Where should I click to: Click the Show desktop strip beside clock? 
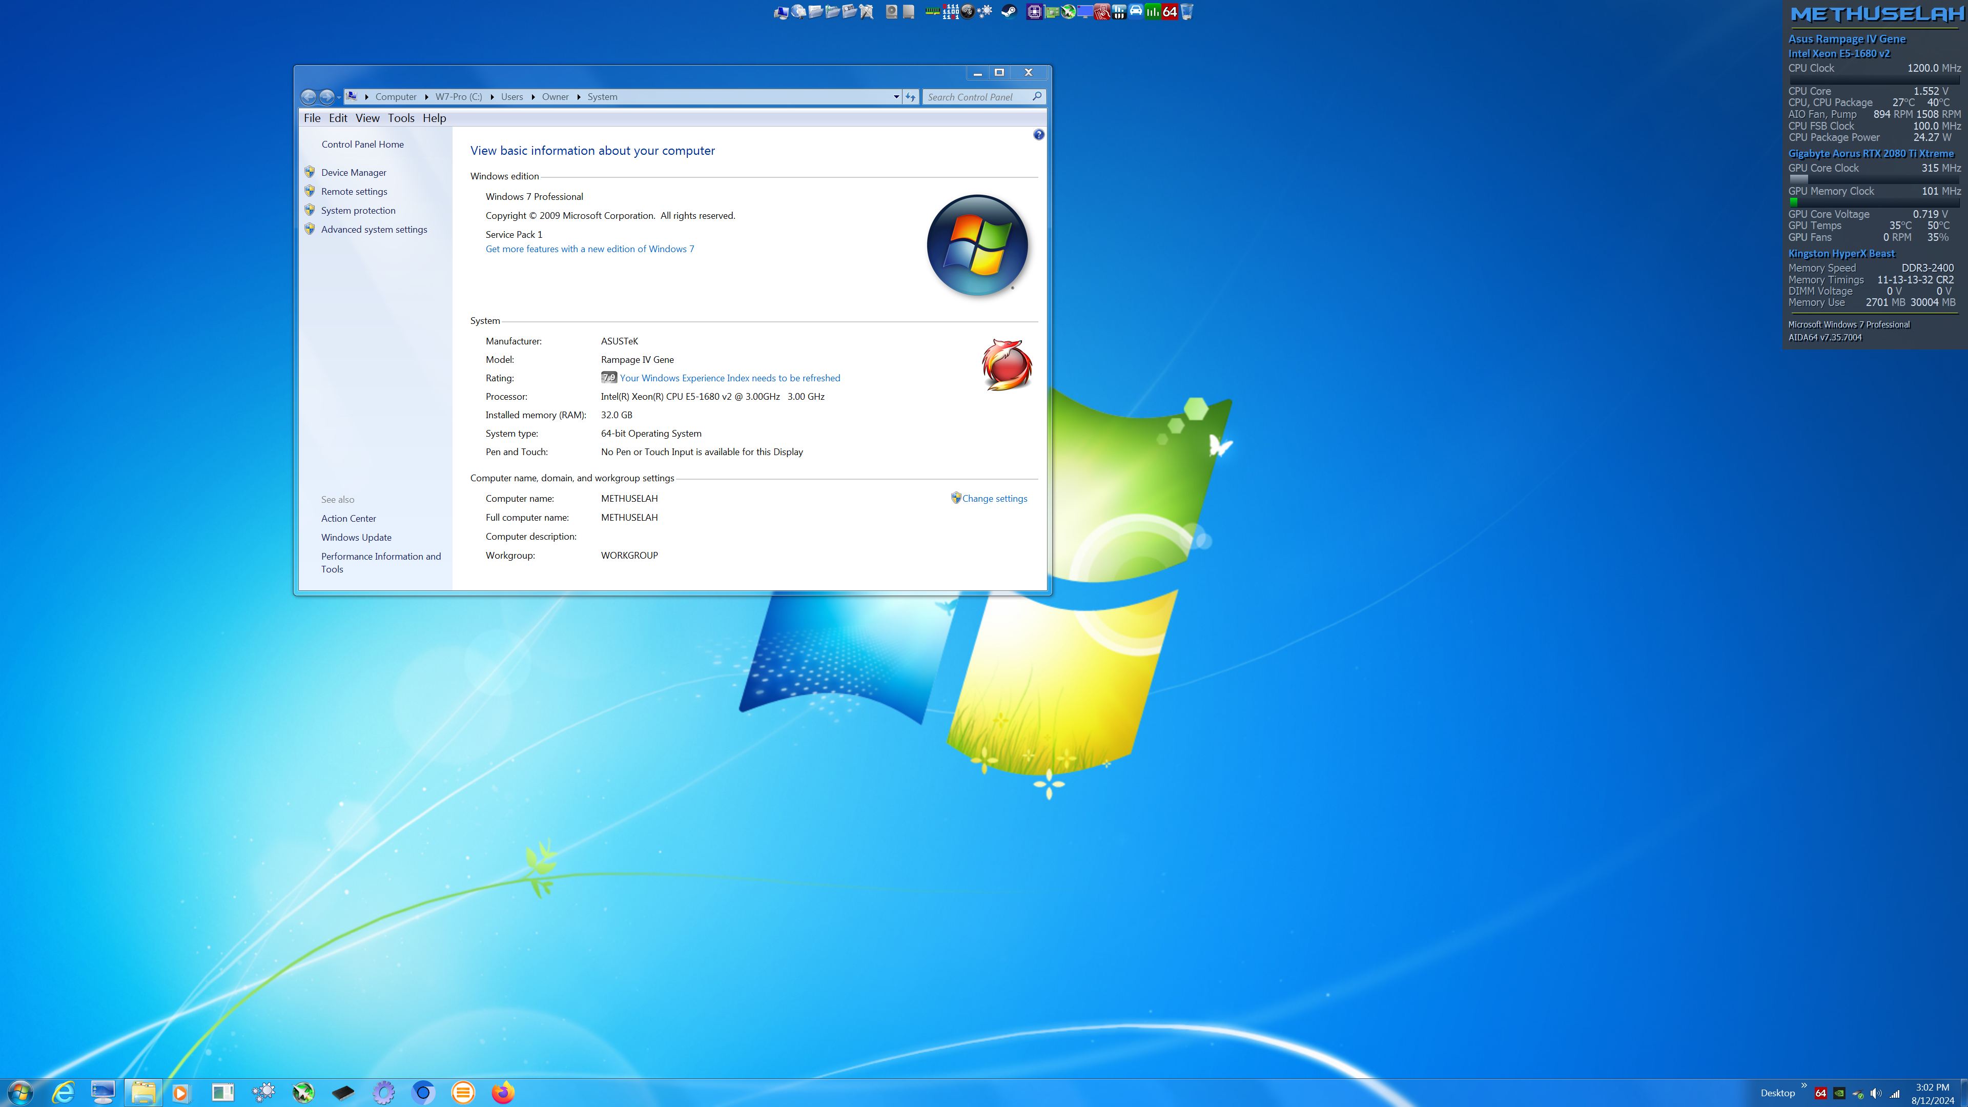click(x=1963, y=1093)
